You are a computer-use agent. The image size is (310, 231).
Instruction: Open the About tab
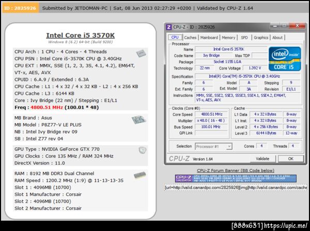coord(277,37)
